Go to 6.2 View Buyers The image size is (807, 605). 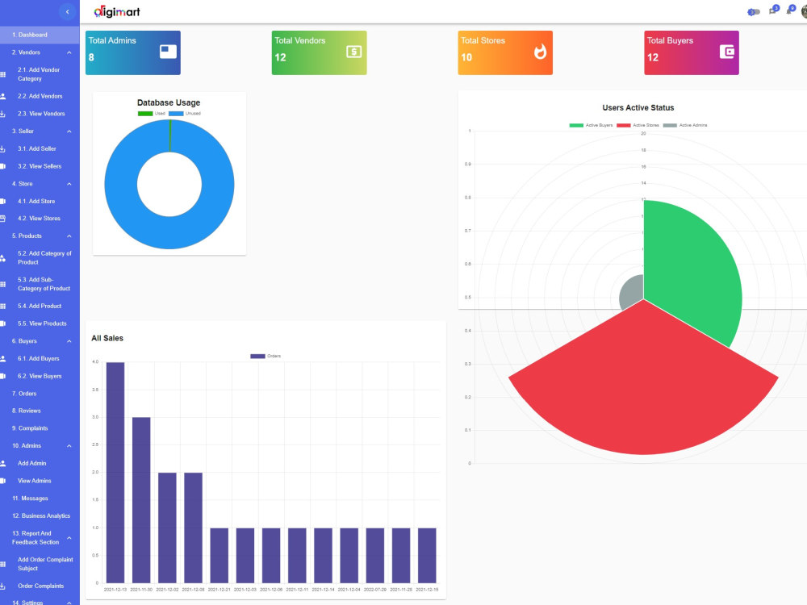click(40, 376)
